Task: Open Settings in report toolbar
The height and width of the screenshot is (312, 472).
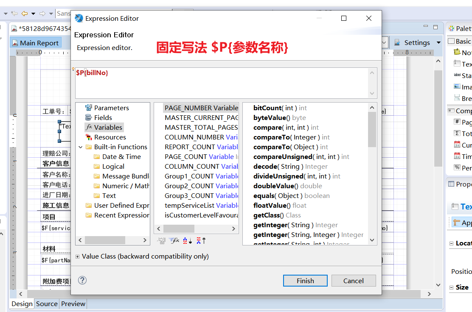Action: 412,43
